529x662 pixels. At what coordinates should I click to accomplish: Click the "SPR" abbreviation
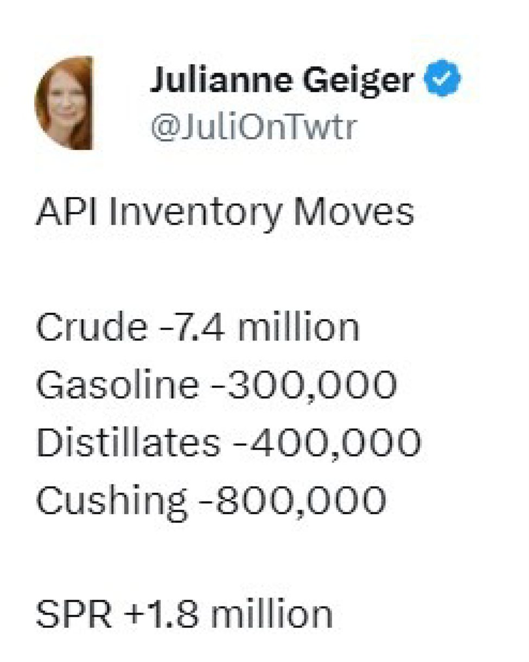(74, 614)
